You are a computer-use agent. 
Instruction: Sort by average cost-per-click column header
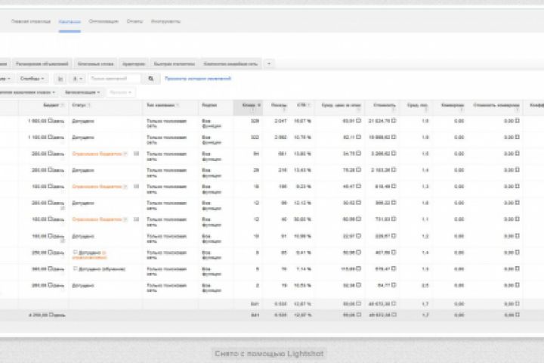click(341, 105)
